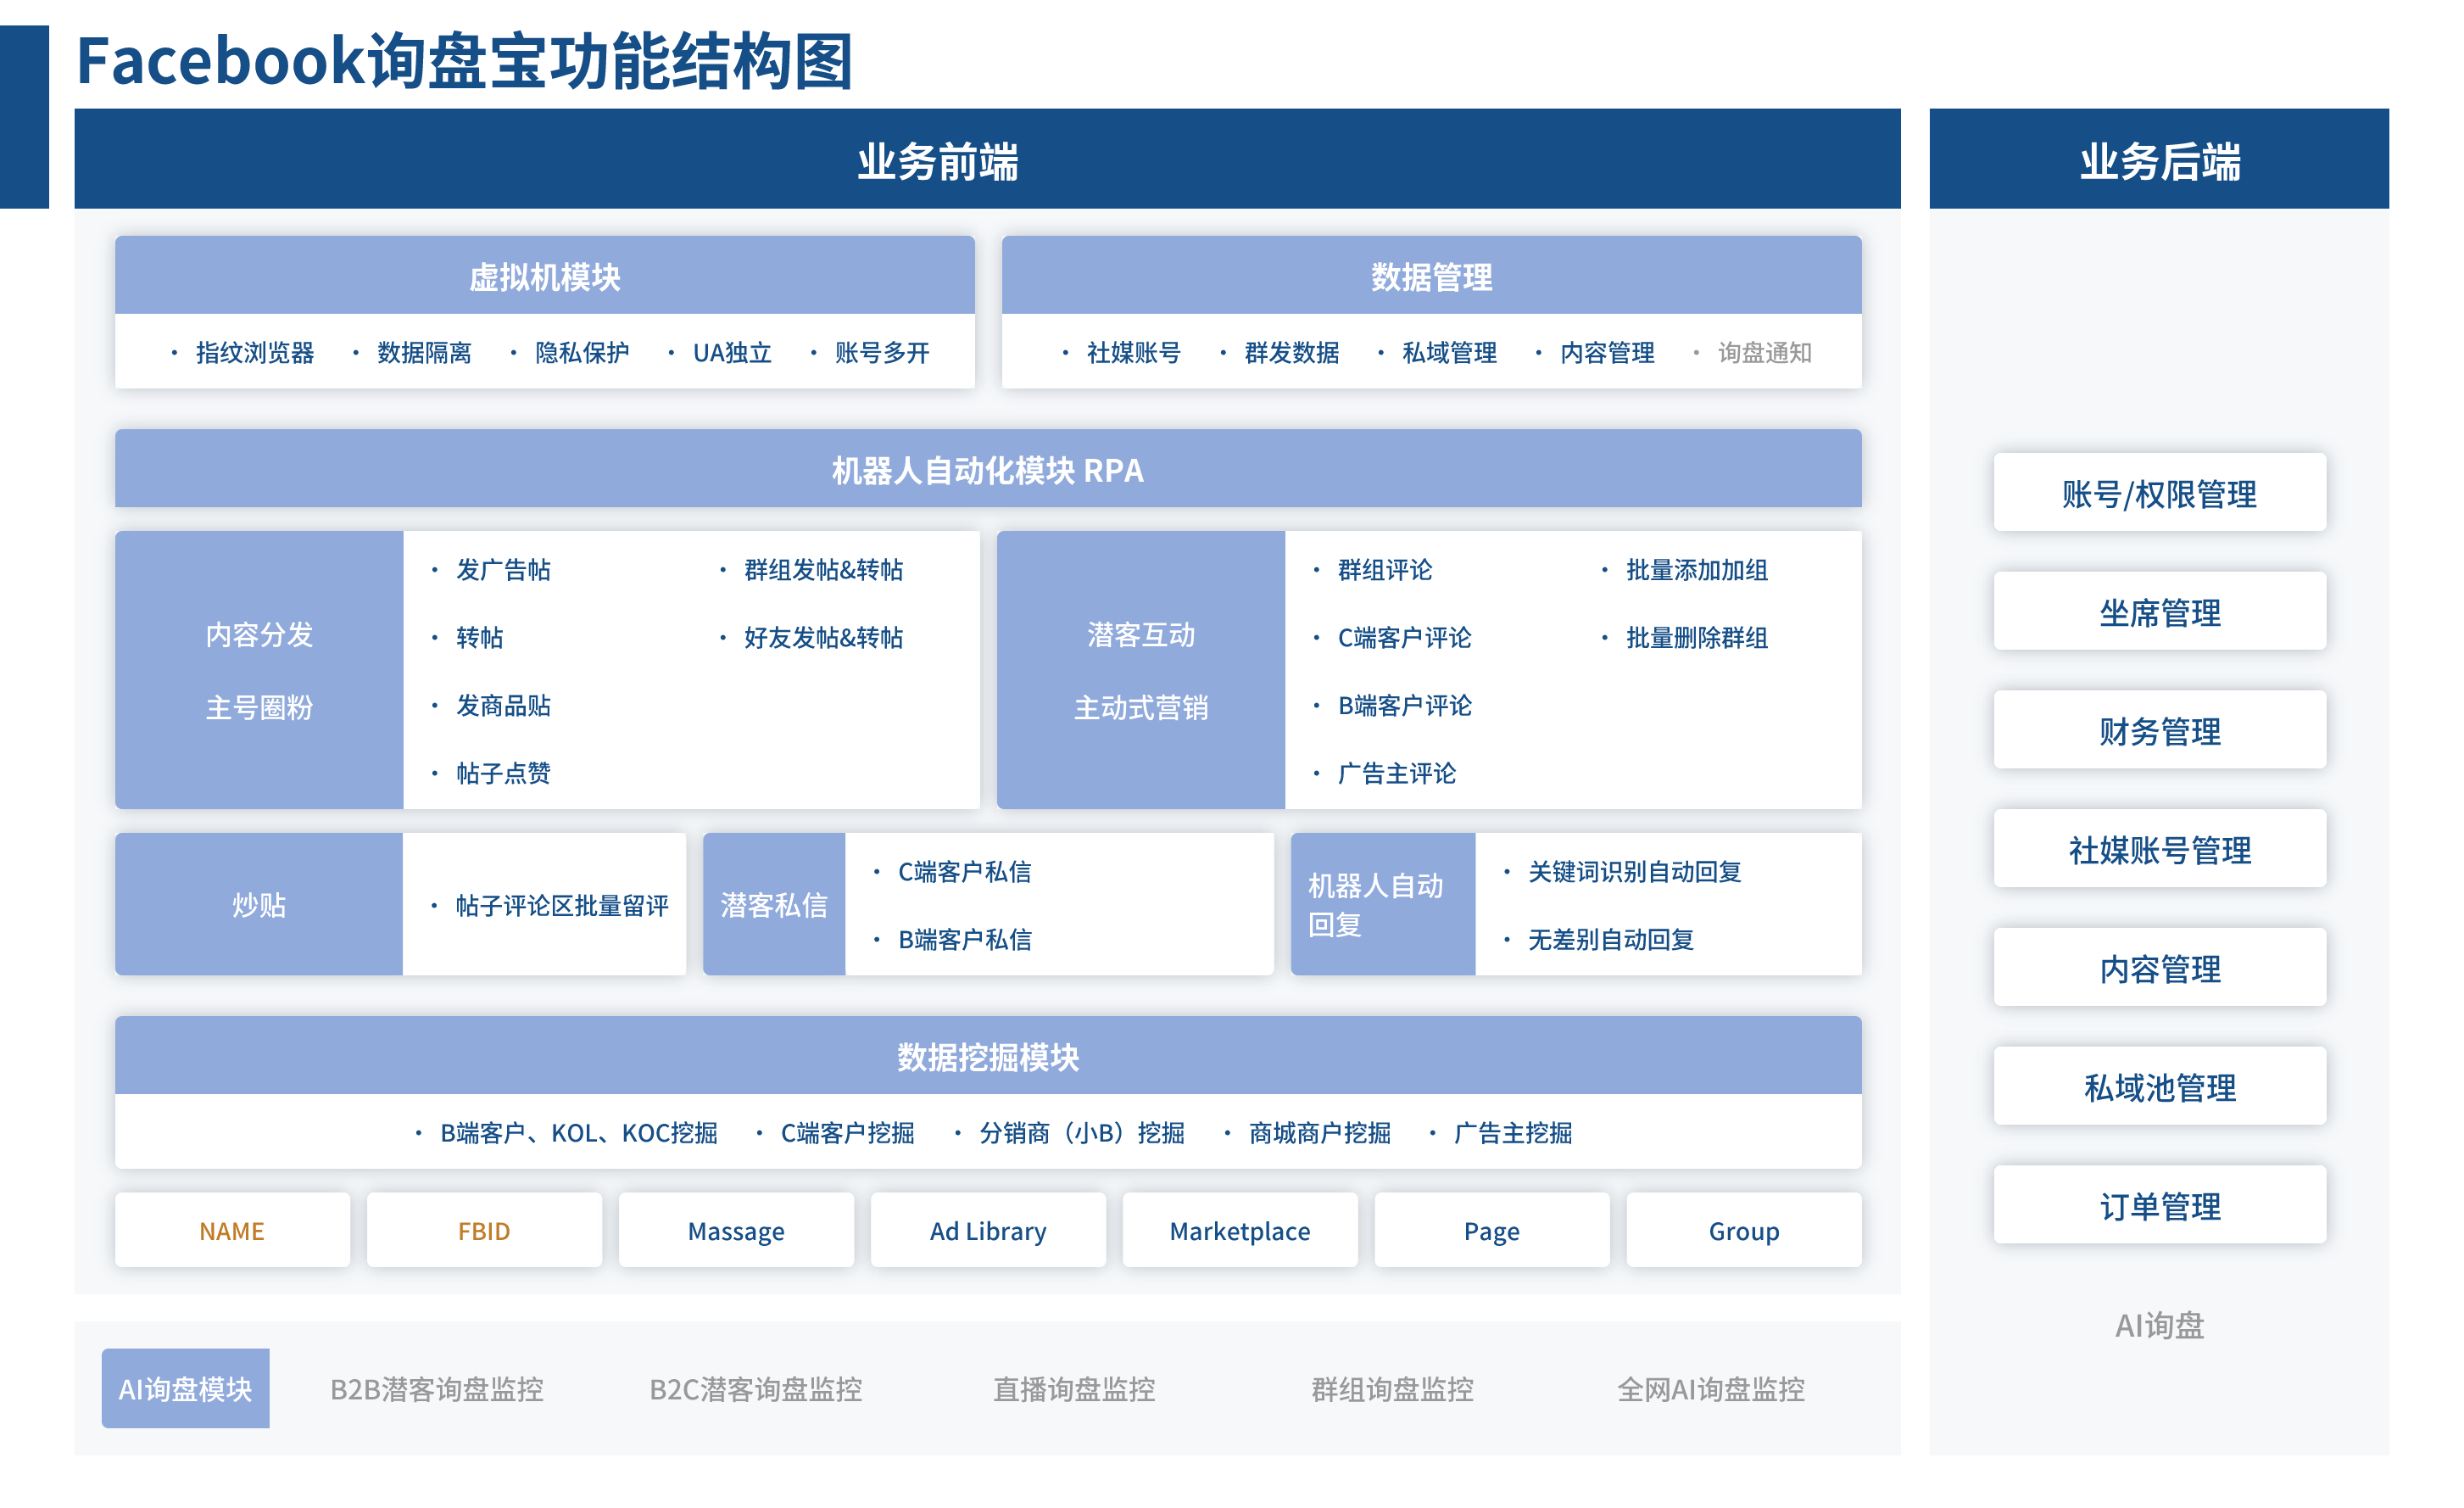This screenshot has height=1508, width=2464.
Task: Select the Page box
Action: [1492, 1231]
